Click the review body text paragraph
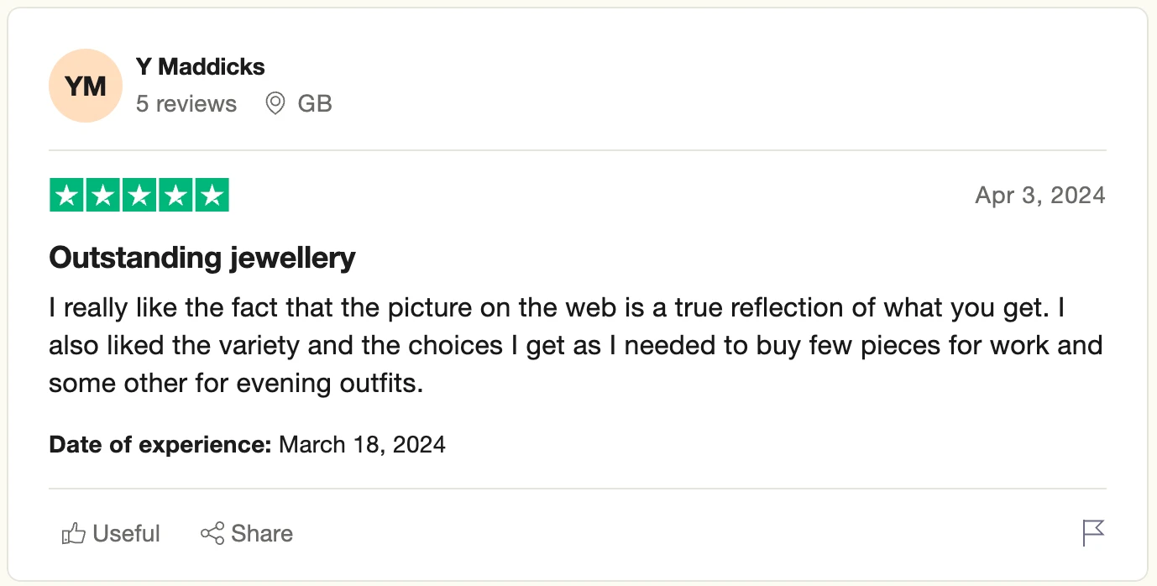1157x586 pixels. pos(575,346)
